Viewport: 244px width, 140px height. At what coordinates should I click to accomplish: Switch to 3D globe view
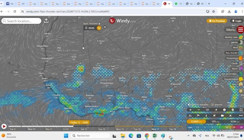point(207,110)
